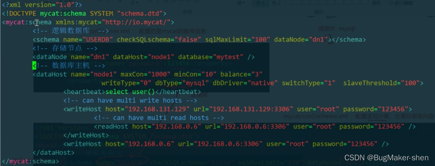435x166 pixels.
Task: Click the 进行编辑 button at top right
Action: [402, 3]
